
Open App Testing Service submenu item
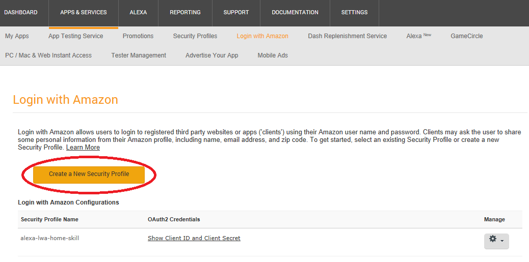click(x=75, y=36)
